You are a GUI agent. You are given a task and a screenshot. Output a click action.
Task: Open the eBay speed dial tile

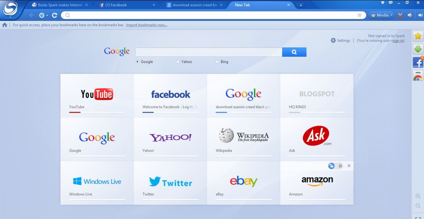coord(244,183)
